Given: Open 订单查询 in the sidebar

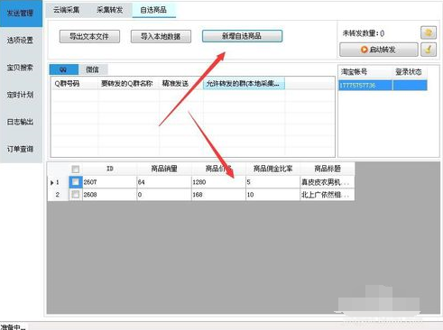Looking at the screenshot, I should [21, 149].
